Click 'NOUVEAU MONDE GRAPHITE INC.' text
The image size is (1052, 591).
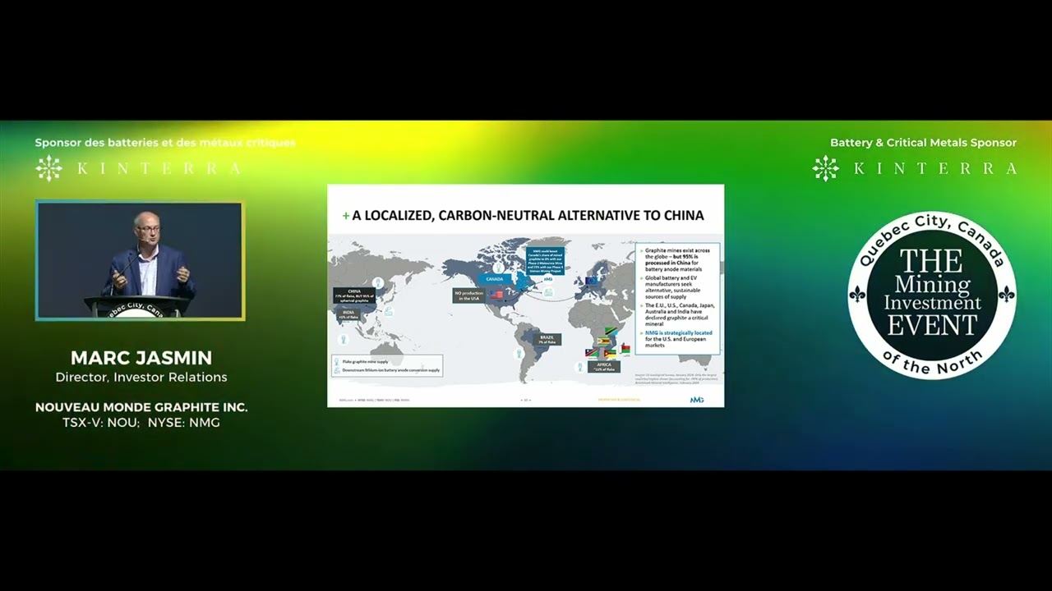[141, 407]
